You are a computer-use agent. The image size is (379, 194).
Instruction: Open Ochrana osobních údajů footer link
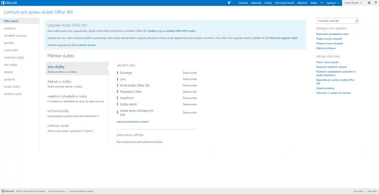click(81, 191)
